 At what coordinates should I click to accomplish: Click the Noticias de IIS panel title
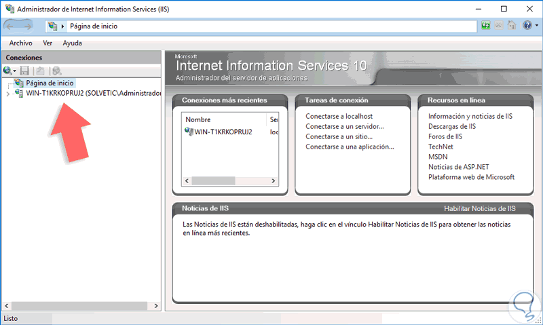[x=206, y=208]
